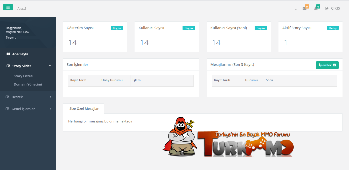Toggle the sidebar with the hamburger button
This screenshot has width=349, height=170.
(x=8, y=7)
